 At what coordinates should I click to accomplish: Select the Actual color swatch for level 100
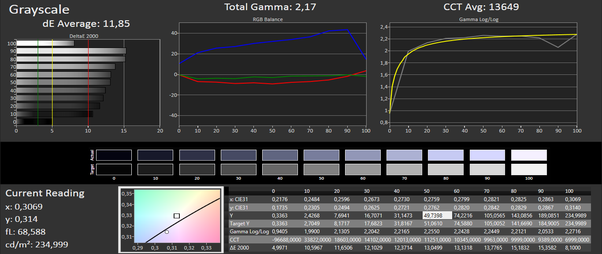[x=529, y=155]
